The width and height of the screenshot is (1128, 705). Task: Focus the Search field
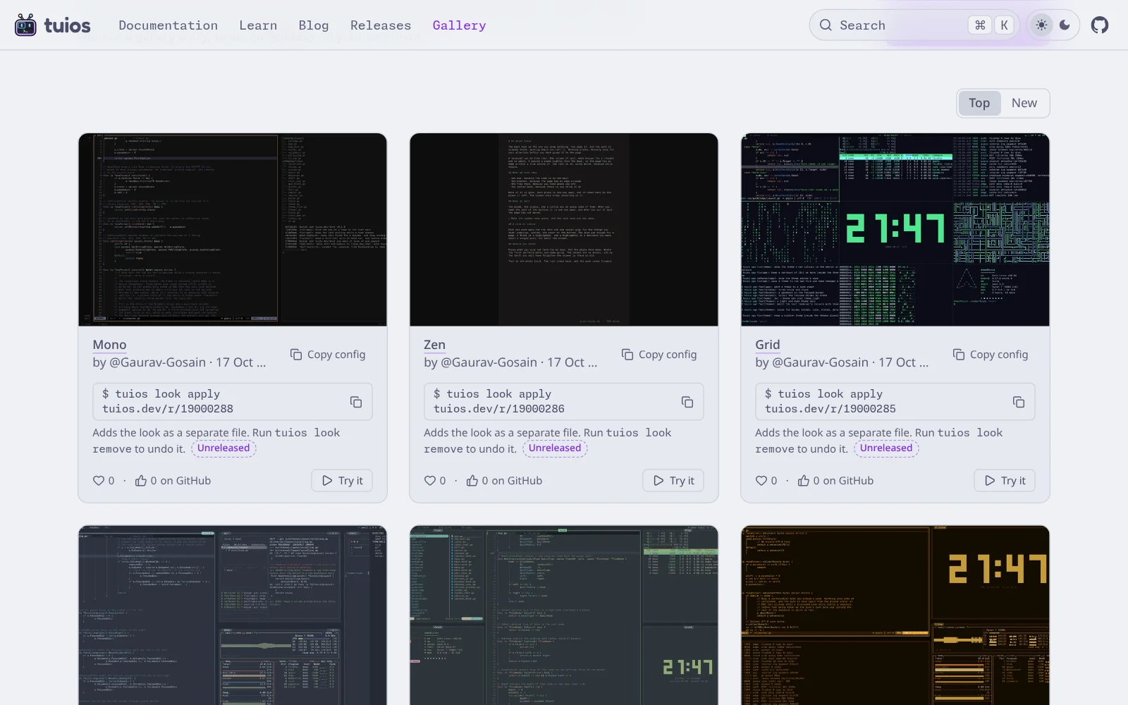(x=914, y=25)
